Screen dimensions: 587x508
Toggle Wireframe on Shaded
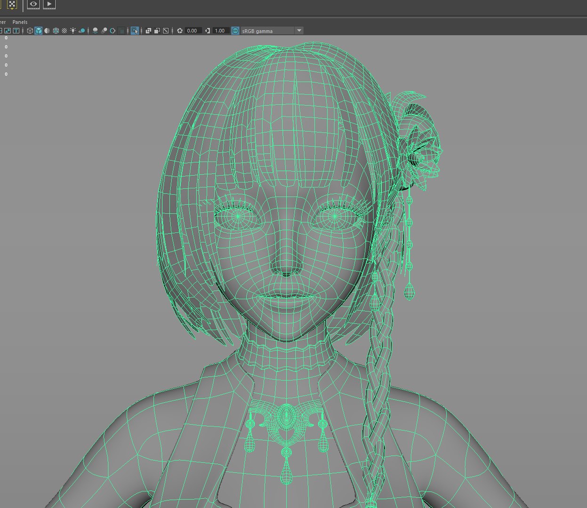click(x=56, y=31)
